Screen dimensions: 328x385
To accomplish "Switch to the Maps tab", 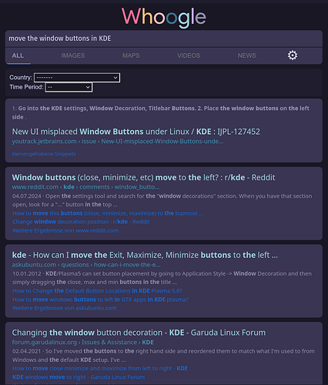I will point(131,55).
